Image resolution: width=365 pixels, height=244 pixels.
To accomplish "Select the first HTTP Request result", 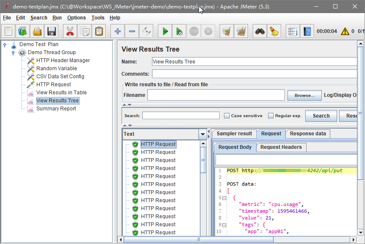I will tap(158, 144).
